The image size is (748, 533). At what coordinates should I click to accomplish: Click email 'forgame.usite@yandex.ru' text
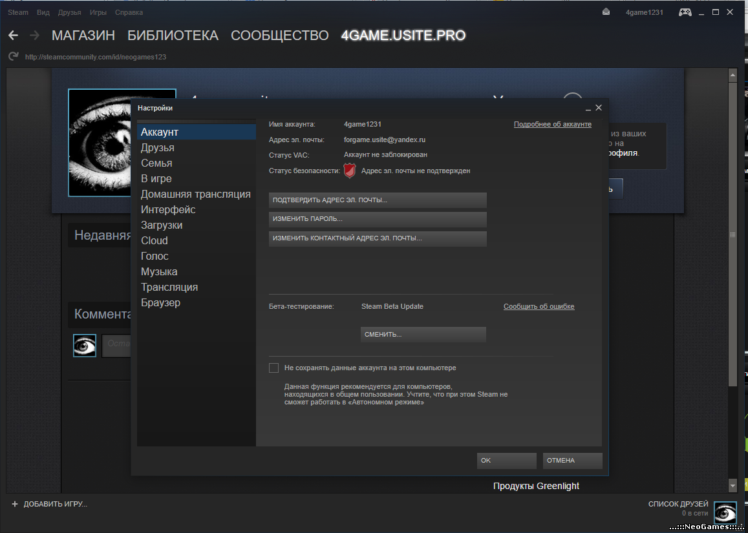(x=385, y=140)
